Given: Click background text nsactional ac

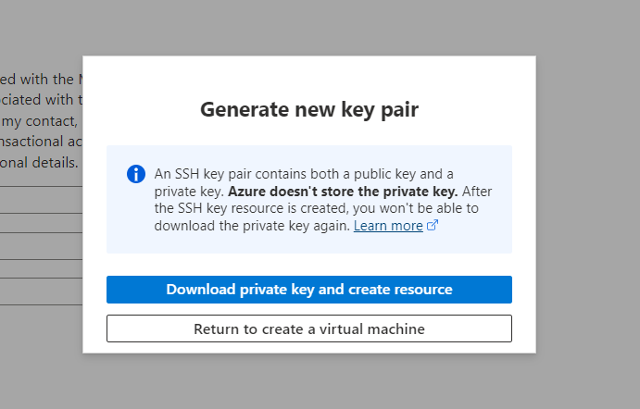Looking at the screenshot, I should pyautogui.click(x=41, y=142).
